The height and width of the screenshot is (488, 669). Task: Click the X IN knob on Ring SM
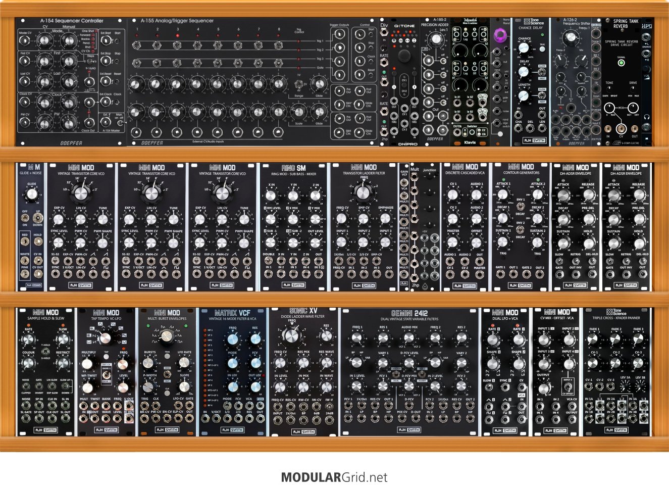[x=272, y=196]
